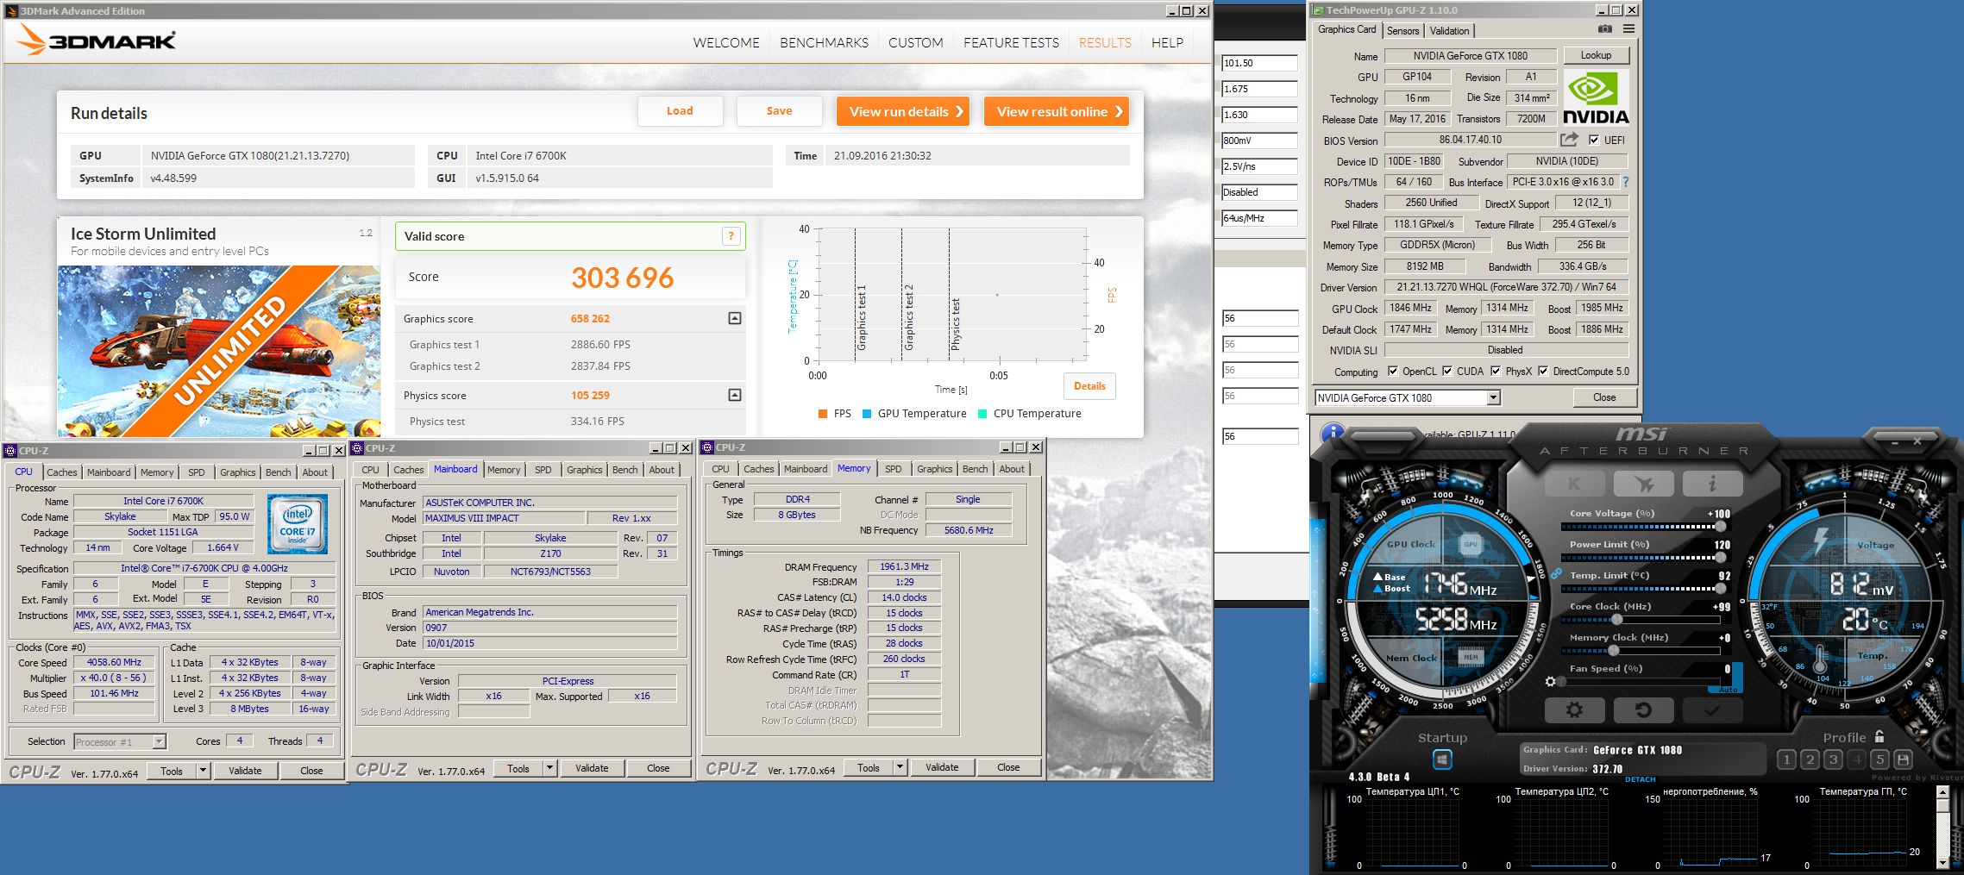Open the Processor #1 selection dropdown
The image size is (1964, 875).
(159, 741)
